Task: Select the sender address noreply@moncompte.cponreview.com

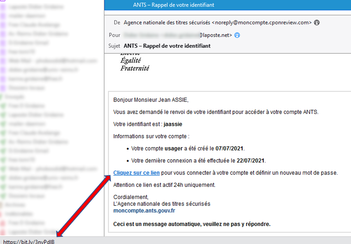Action: 262,23
